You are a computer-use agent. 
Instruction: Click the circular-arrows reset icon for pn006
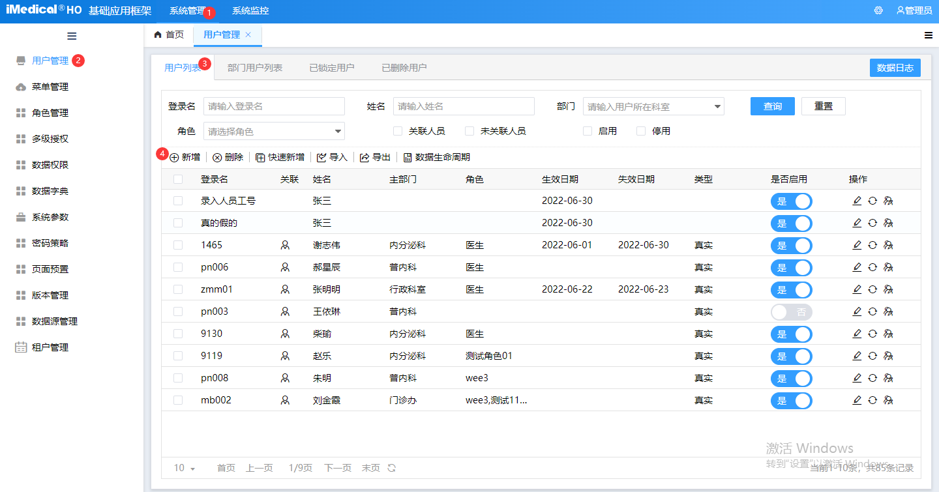pyautogui.click(x=872, y=267)
